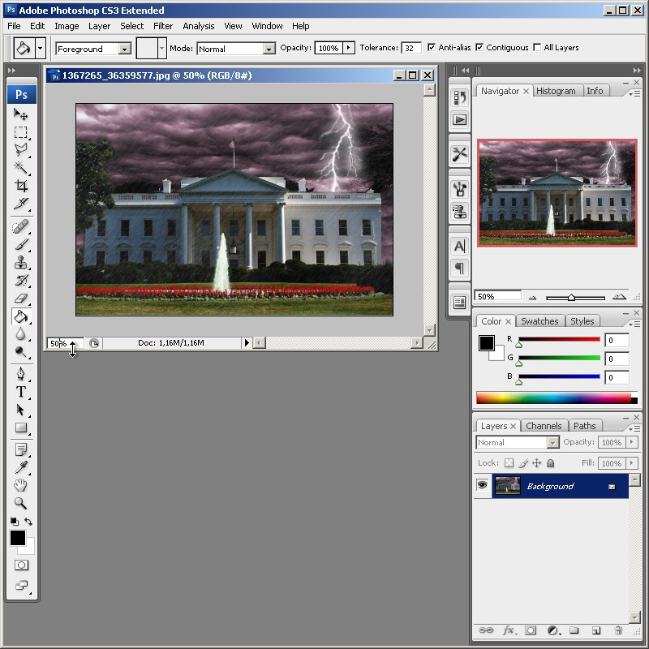Image resolution: width=649 pixels, height=649 pixels.
Task: Open the pattern picker dropdown
Action: point(161,49)
